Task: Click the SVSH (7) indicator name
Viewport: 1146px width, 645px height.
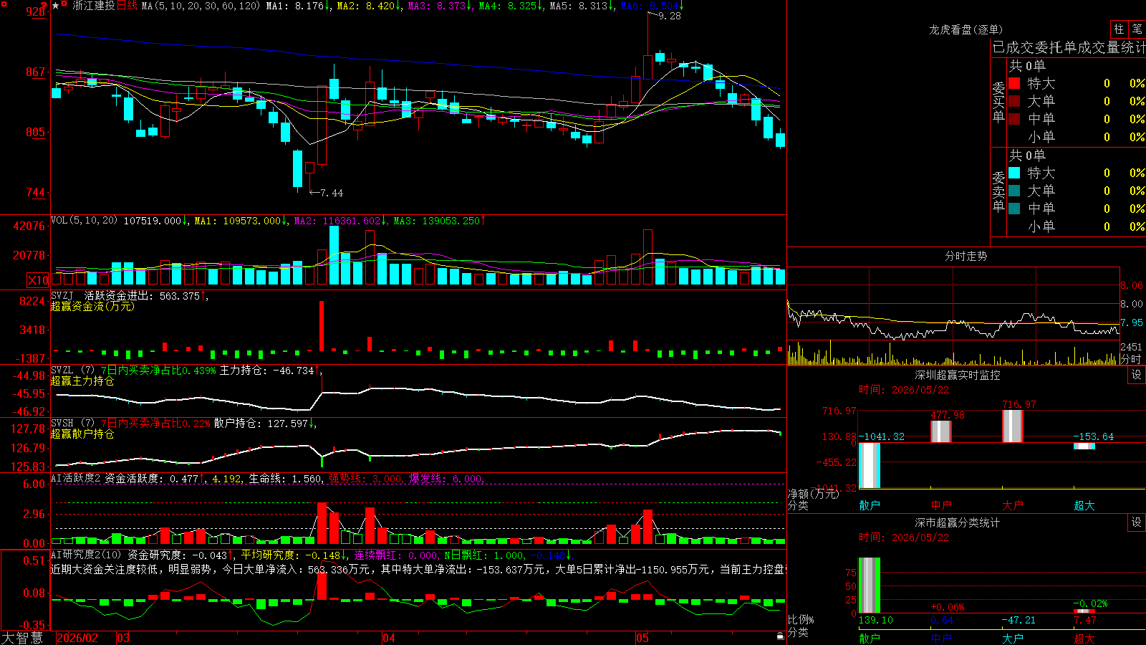Action: [72, 423]
